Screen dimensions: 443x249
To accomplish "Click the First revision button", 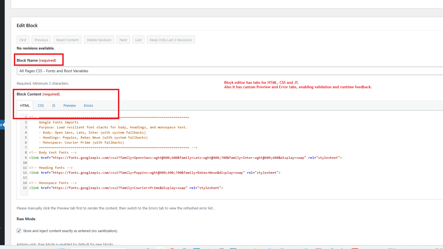I will click(23, 40).
